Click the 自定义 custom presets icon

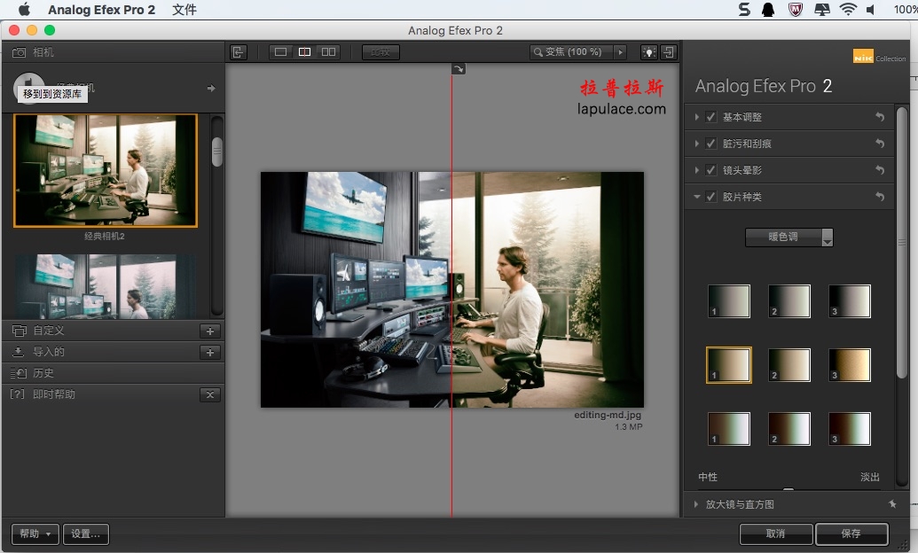click(x=20, y=331)
